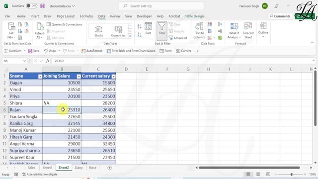This screenshot has height=179, width=318.
Task: Select the Currencies data type
Action: tap(118, 31)
